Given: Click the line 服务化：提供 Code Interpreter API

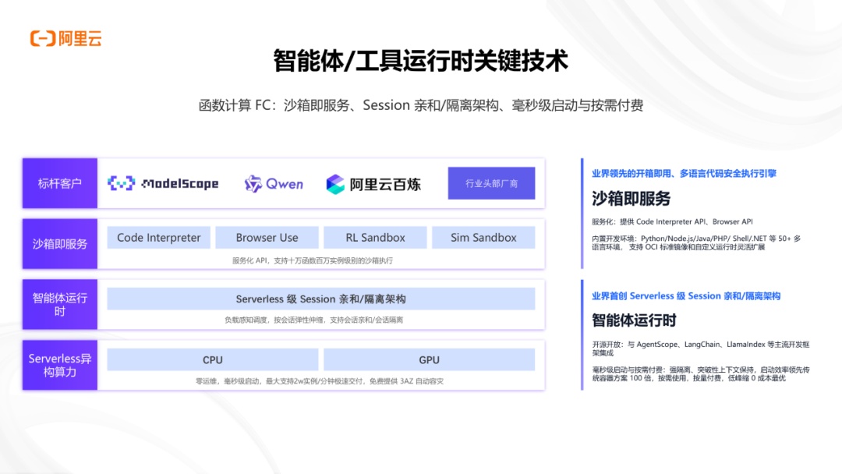Looking at the screenshot, I should (x=672, y=221).
